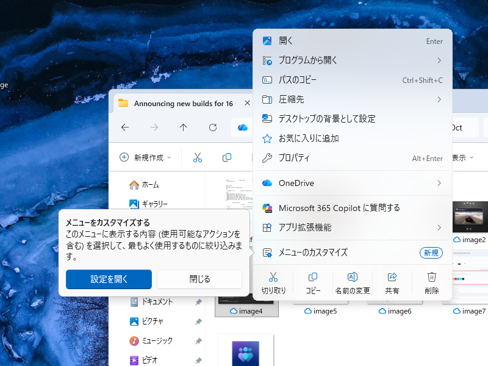This screenshot has height=366, width=488.
Task: Go back with Explorer's back arrow
Action: (x=125, y=127)
